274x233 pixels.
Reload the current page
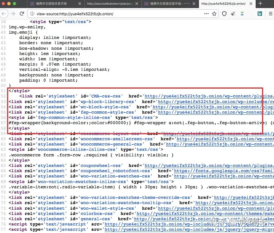(x=22, y=14)
